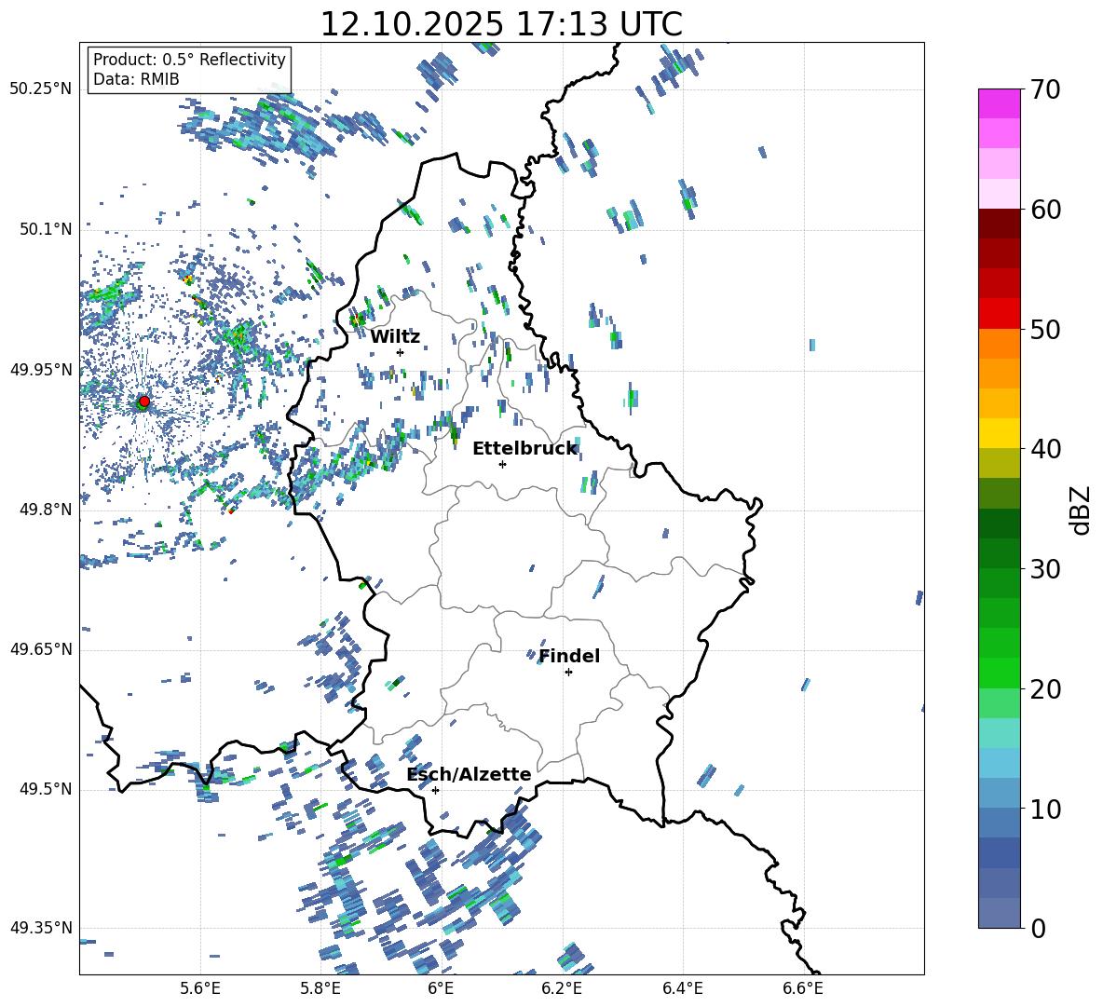Click the red radar site marker
This screenshot has width=1103, height=1007.
click(x=144, y=401)
